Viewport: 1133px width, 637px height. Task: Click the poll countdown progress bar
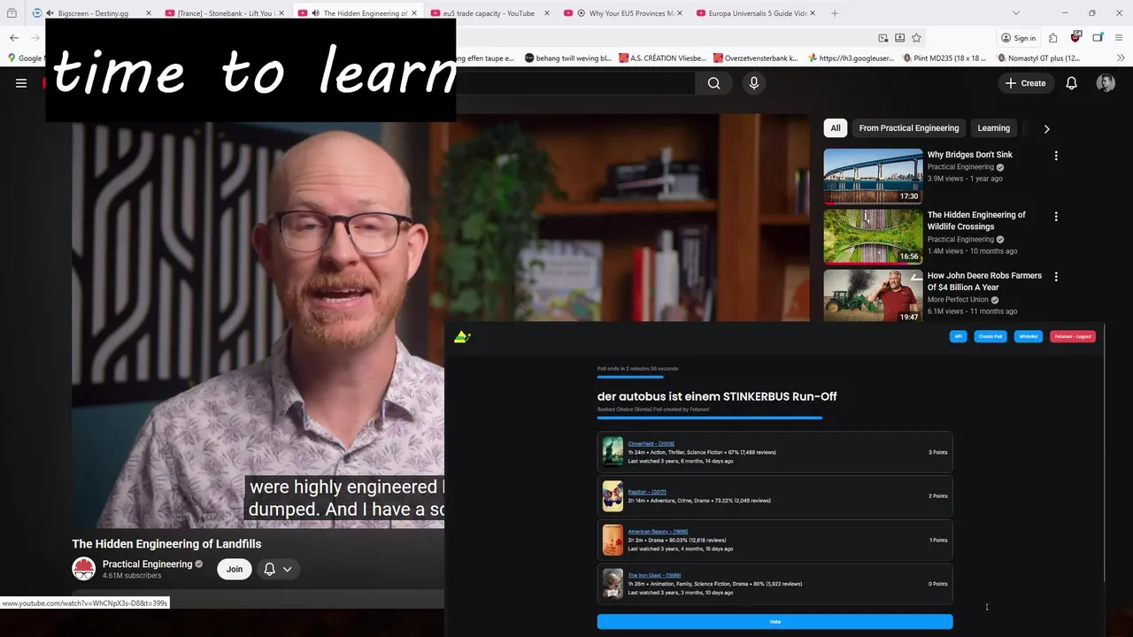tap(630, 377)
